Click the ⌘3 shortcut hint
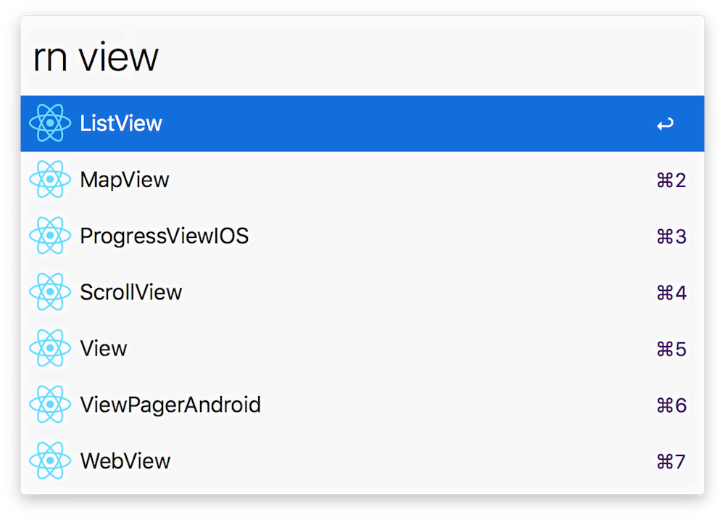This screenshot has width=725, height=520. (x=671, y=236)
